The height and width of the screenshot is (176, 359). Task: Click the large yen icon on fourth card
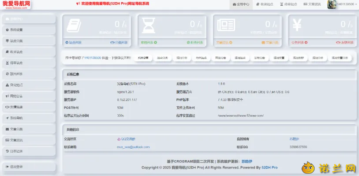click(297, 25)
